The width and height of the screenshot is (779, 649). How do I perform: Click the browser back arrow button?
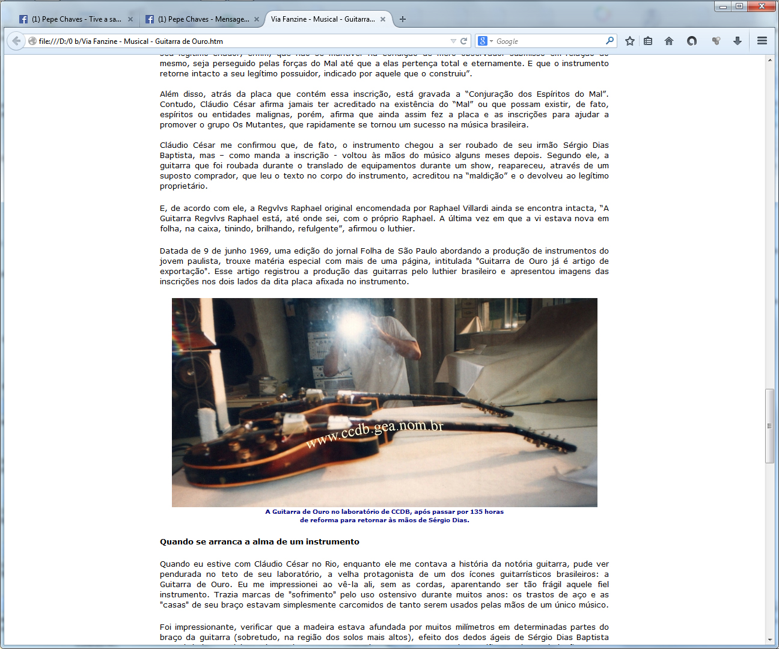(x=16, y=41)
